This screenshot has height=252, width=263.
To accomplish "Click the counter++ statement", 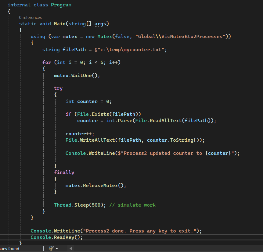I will [80, 134].
